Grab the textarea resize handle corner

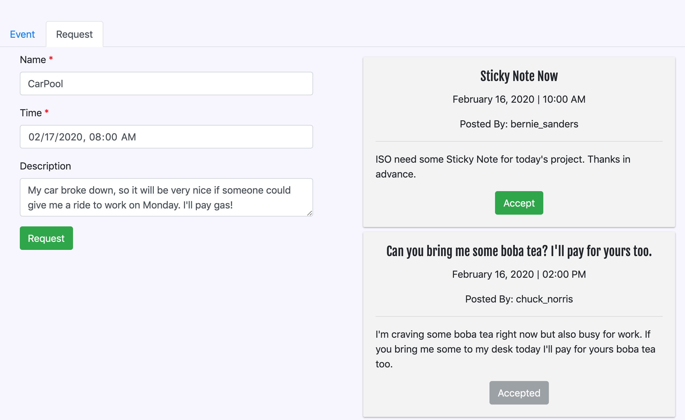pos(310,213)
